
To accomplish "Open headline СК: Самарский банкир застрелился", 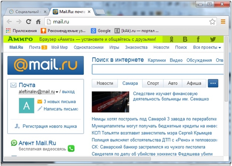I will [149, 147].
